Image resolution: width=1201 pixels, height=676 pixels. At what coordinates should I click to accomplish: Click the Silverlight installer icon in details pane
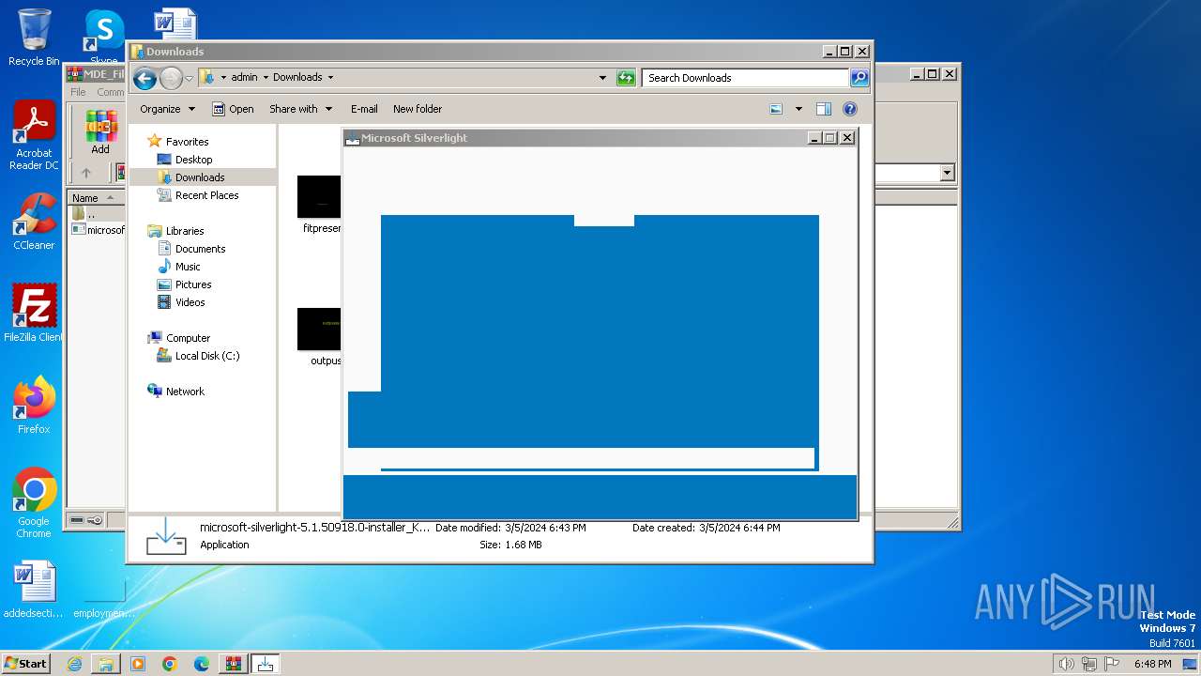[x=165, y=536]
